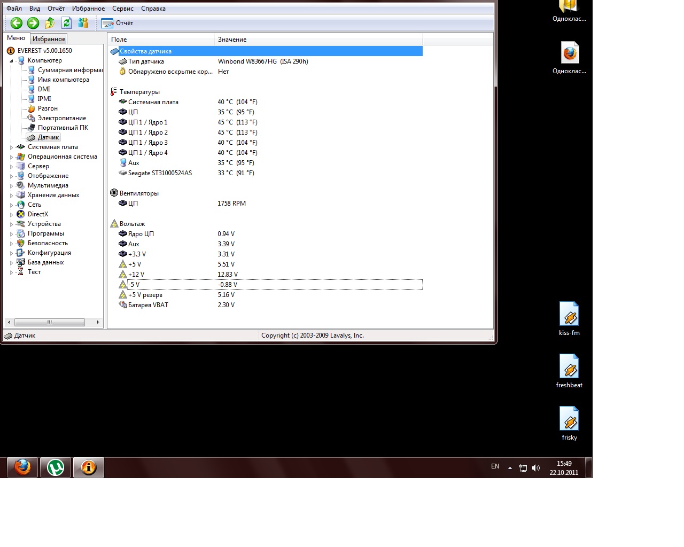Select the 1758 RPM fan value
This screenshot has height=547, width=684.
232,204
